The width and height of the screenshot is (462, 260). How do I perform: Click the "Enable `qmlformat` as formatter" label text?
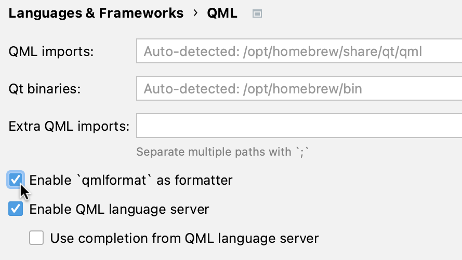pyautogui.click(x=131, y=180)
